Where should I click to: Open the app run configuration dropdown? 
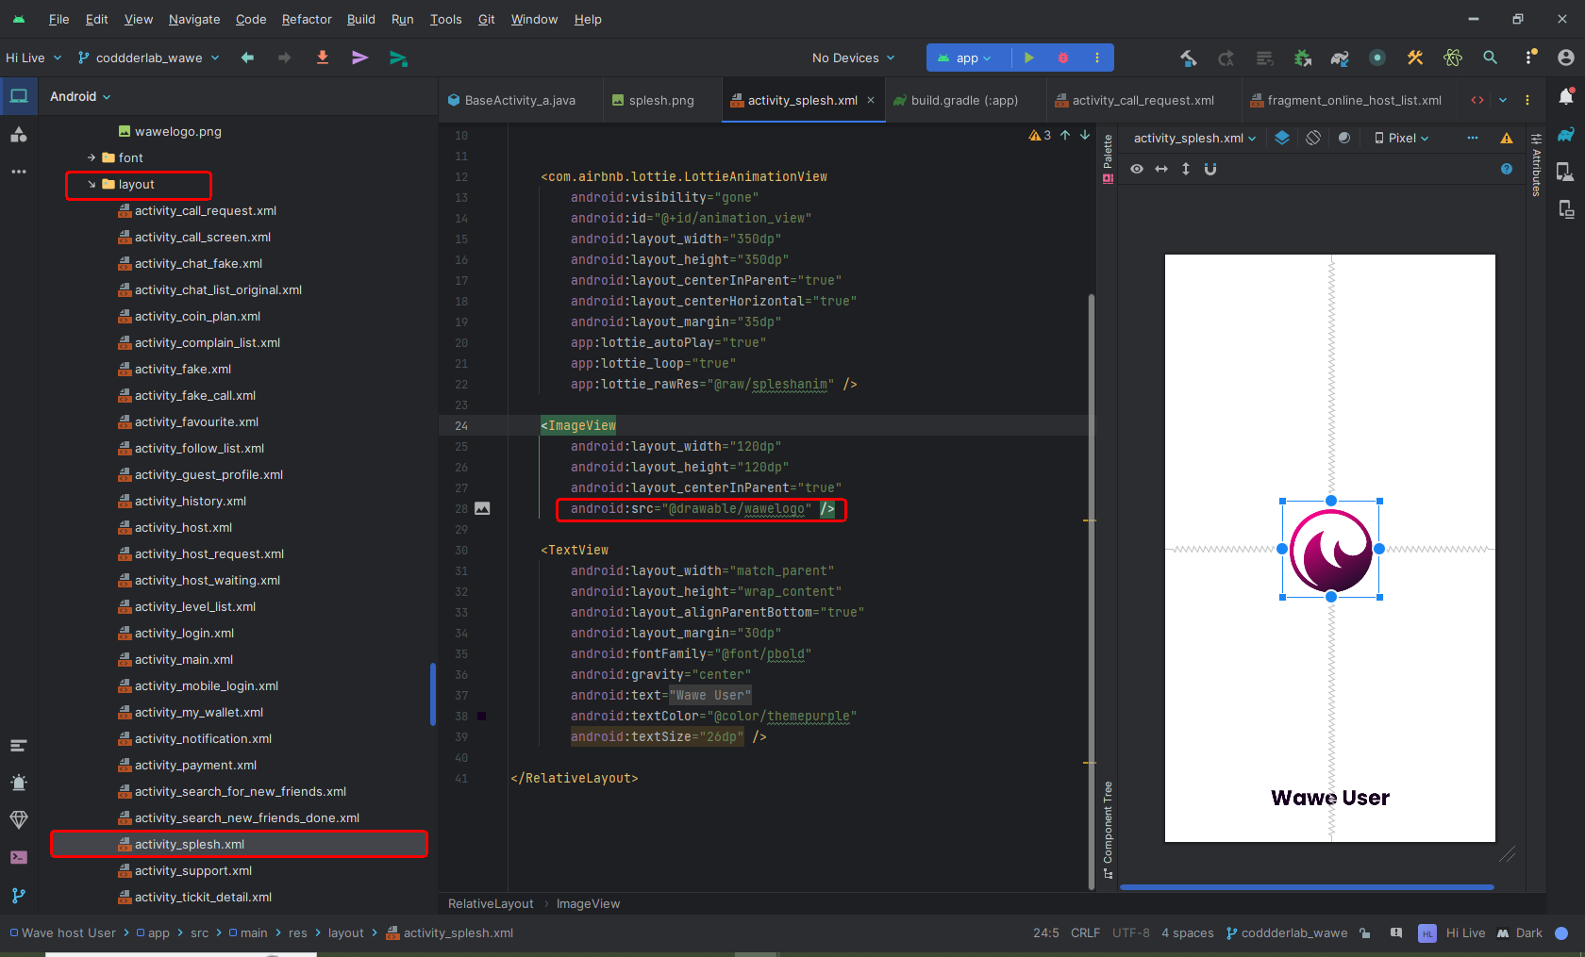coord(964,58)
